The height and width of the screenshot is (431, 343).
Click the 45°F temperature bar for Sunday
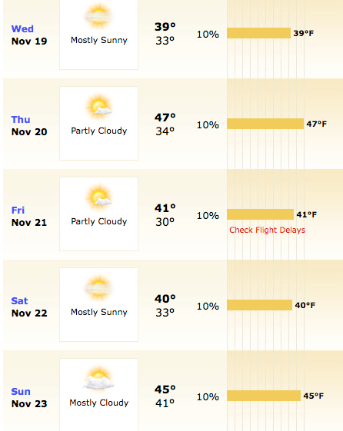[264, 396]
